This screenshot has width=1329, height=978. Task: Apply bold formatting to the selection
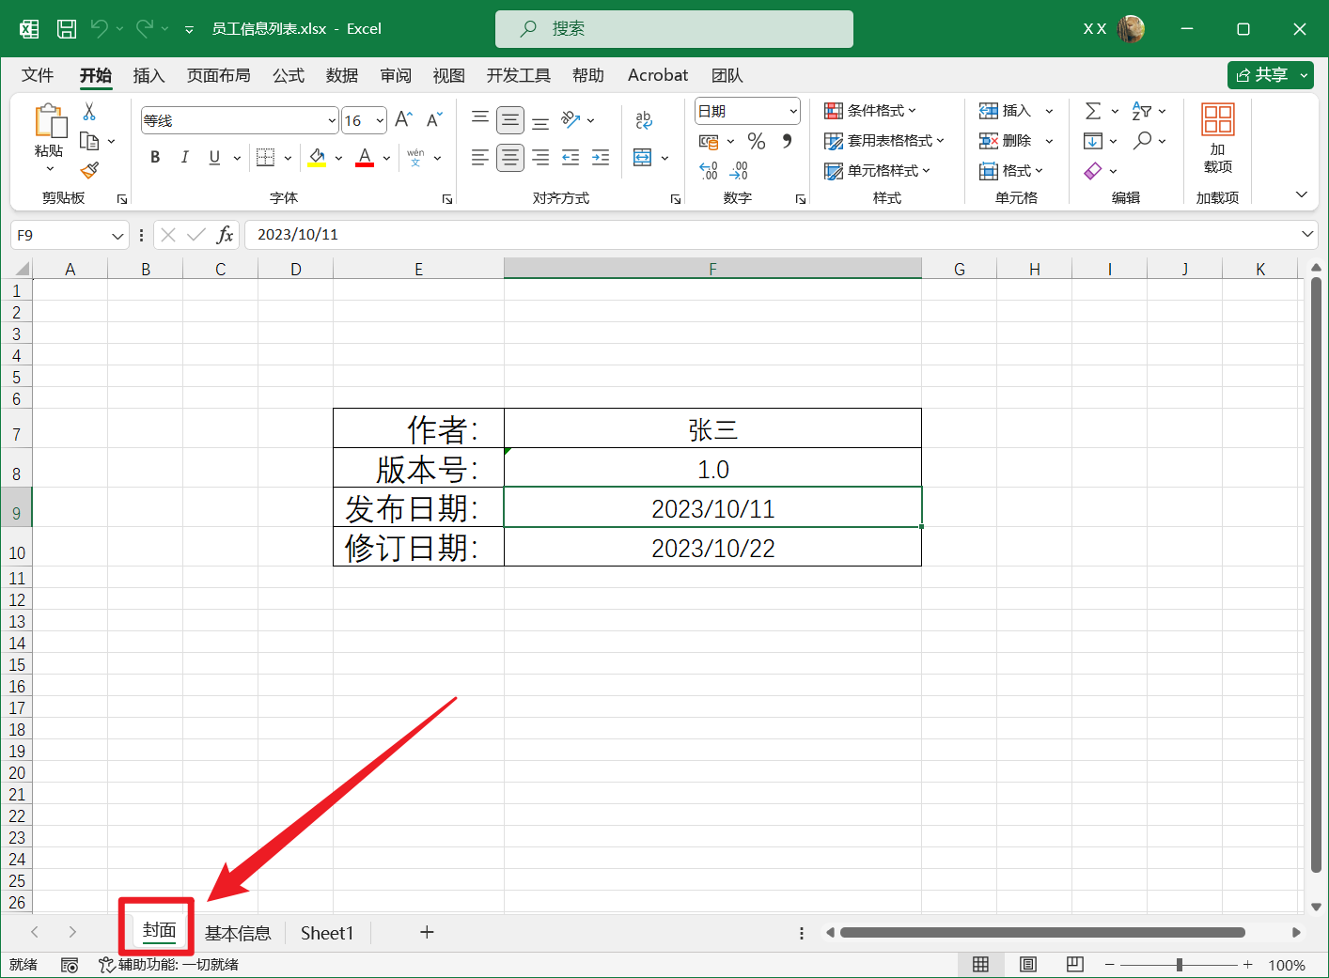click(154, 157)
